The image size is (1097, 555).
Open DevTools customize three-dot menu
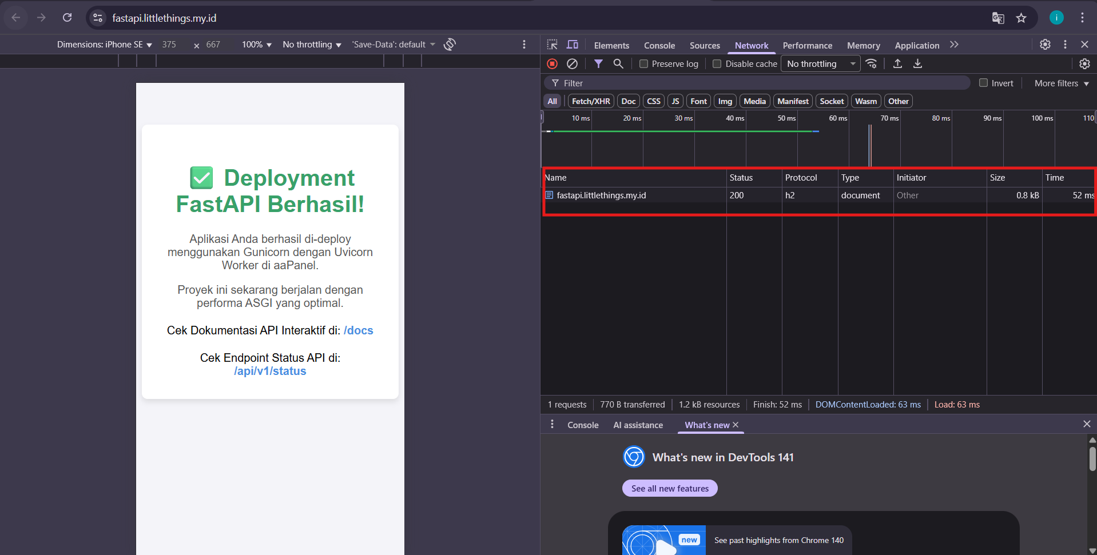[1065, 45]
